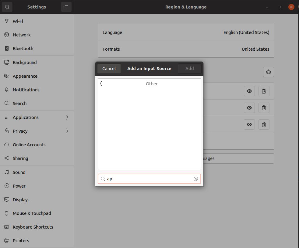Screen dimensions: 299x248
Task: Click the Settings search magnifier icon
Action: 7,7
